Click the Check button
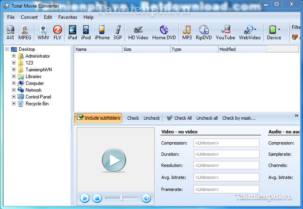This screenshot has width=303, height=209. tap(133, 118)
